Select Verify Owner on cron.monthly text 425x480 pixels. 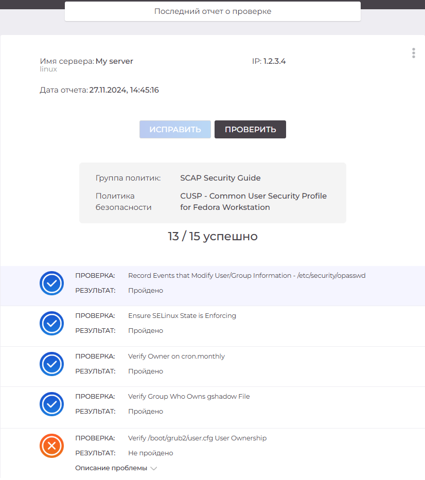(176, 357)
